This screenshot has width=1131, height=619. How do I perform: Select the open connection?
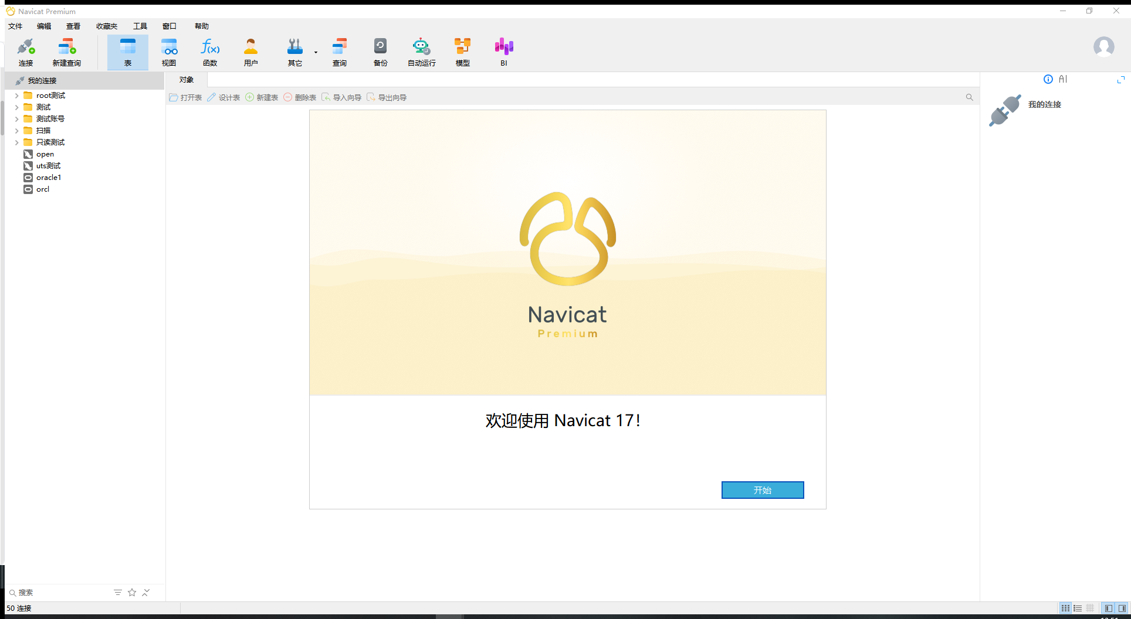pyautogui.click(x=45, y=154)
